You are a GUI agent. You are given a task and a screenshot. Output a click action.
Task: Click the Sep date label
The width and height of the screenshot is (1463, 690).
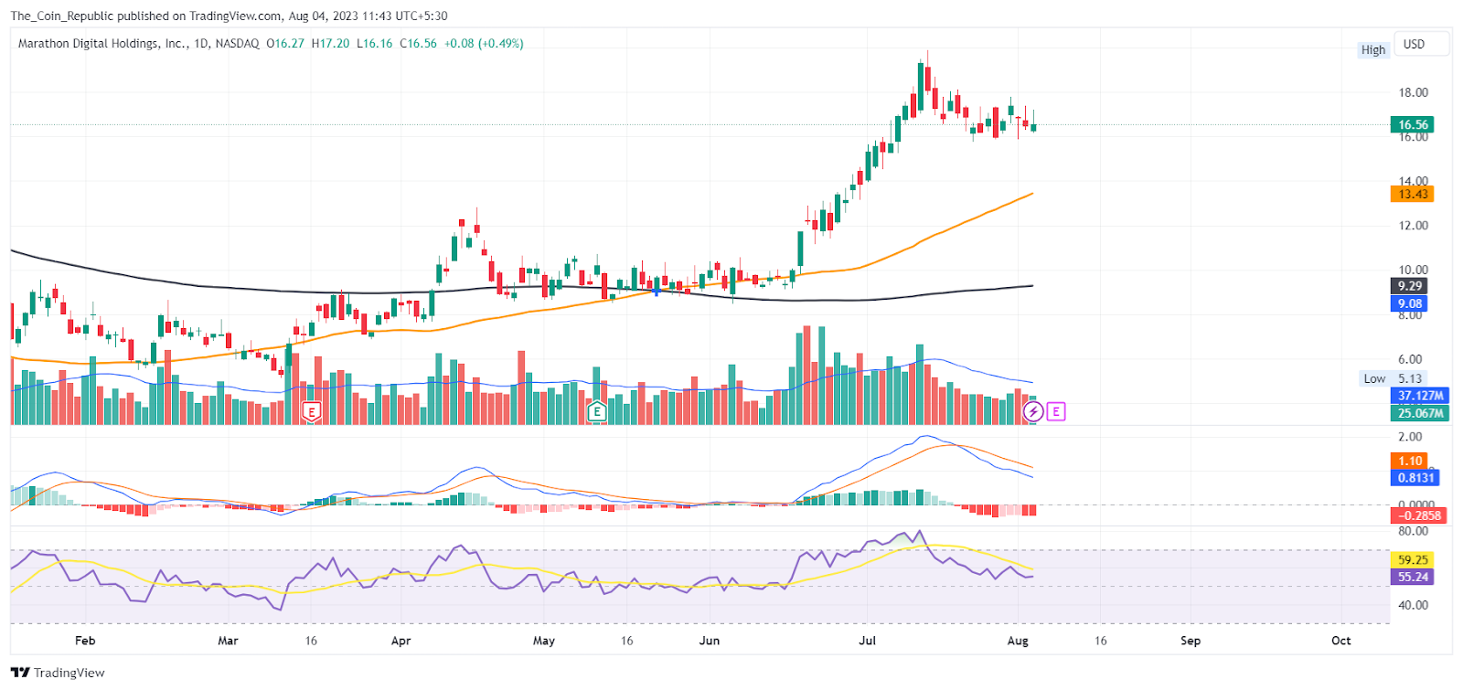[x=1191, y=641]
